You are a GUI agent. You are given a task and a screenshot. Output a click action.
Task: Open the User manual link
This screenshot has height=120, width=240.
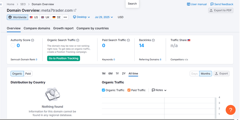[x=199, y=4]
